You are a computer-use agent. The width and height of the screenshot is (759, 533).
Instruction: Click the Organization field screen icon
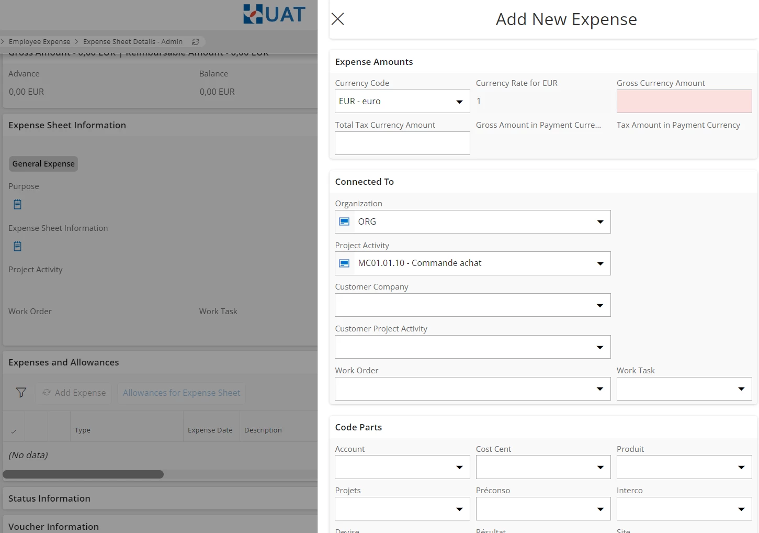pos(344,222)
